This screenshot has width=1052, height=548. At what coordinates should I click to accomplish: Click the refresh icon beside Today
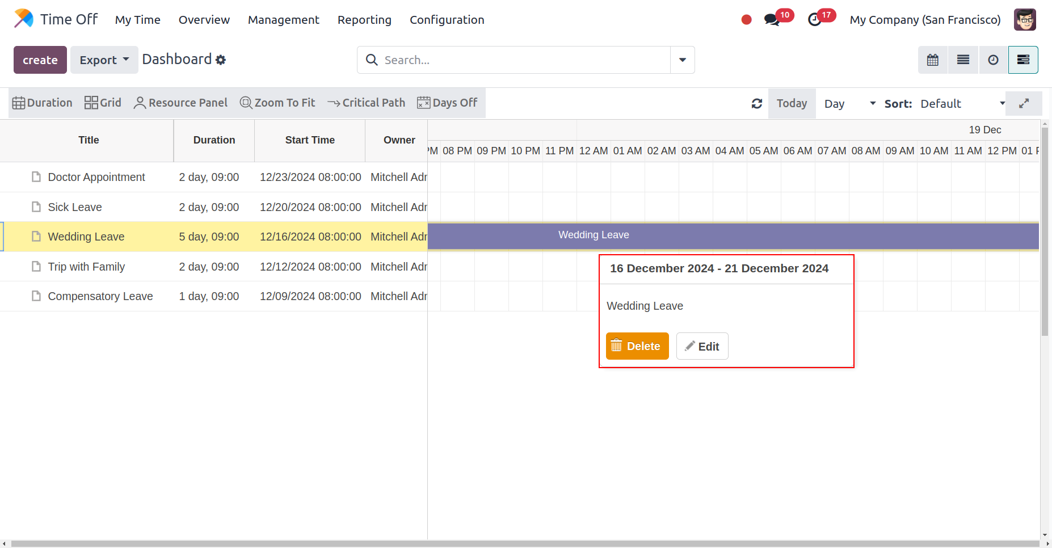click(756, 104)
